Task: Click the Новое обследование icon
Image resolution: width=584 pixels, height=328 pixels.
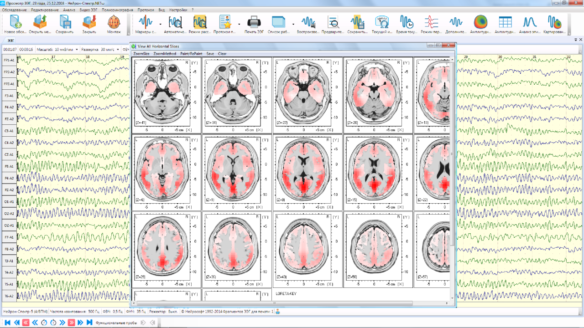Action: pos(16,25)
